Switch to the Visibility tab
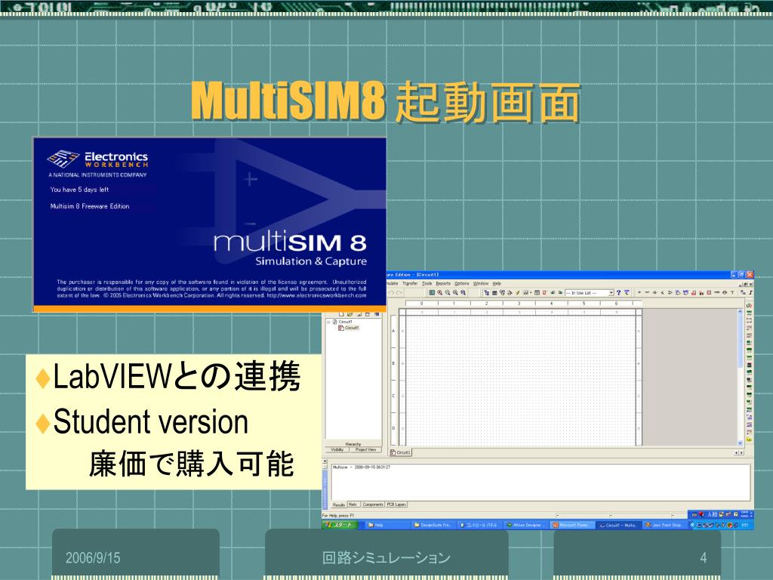The height and width of the screenshot is (580, 773). (x=337, y=450)
